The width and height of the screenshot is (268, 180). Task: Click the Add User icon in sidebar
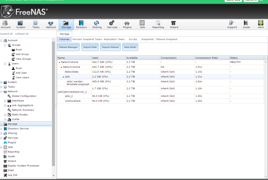pyautogui.click(x=13, y=73)
